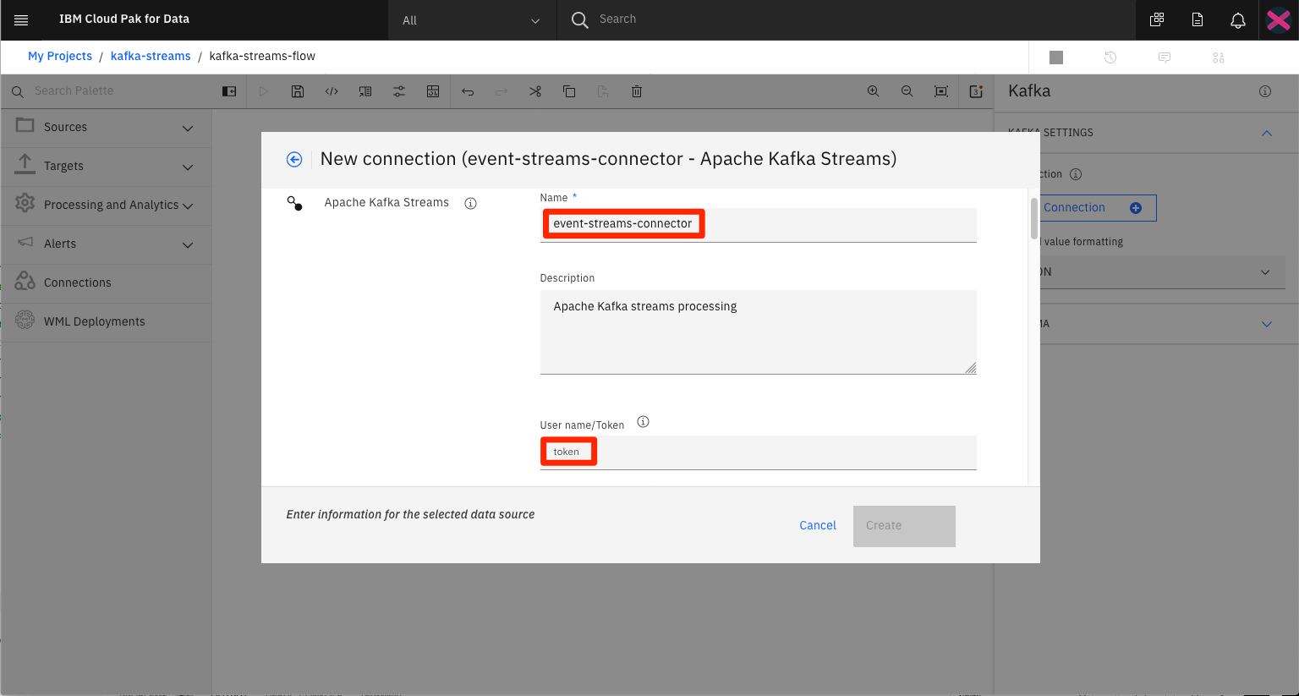Zoom in on the canvas
Image resolution: width=1299 pixels, height=696 pixels.
pyautogui.click(x=874, y=91)
